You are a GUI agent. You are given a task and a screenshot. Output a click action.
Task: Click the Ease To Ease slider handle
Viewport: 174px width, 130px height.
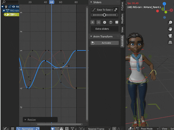(x=104, y=15)
